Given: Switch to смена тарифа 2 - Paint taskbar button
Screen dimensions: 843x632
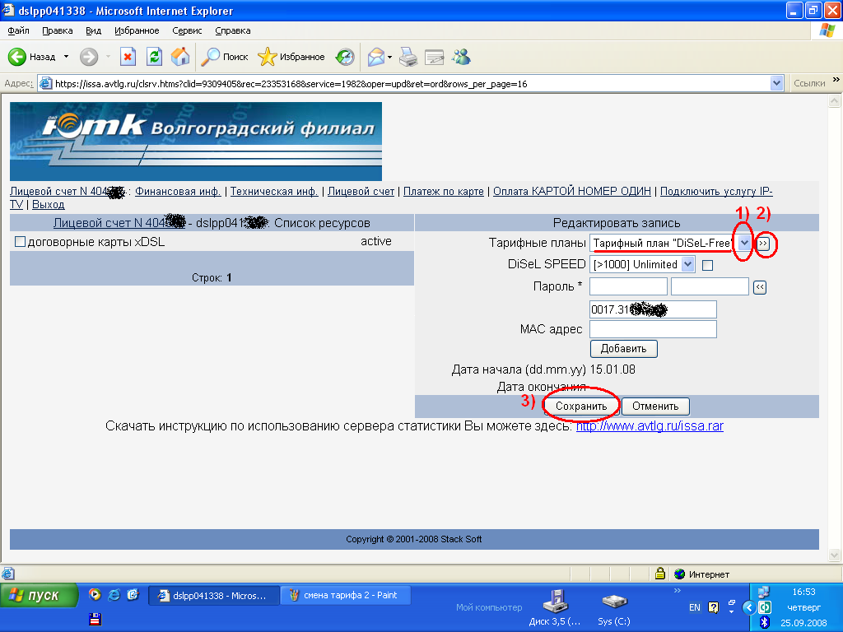Looking at the screenshot, I should click(x=345, y=596).
